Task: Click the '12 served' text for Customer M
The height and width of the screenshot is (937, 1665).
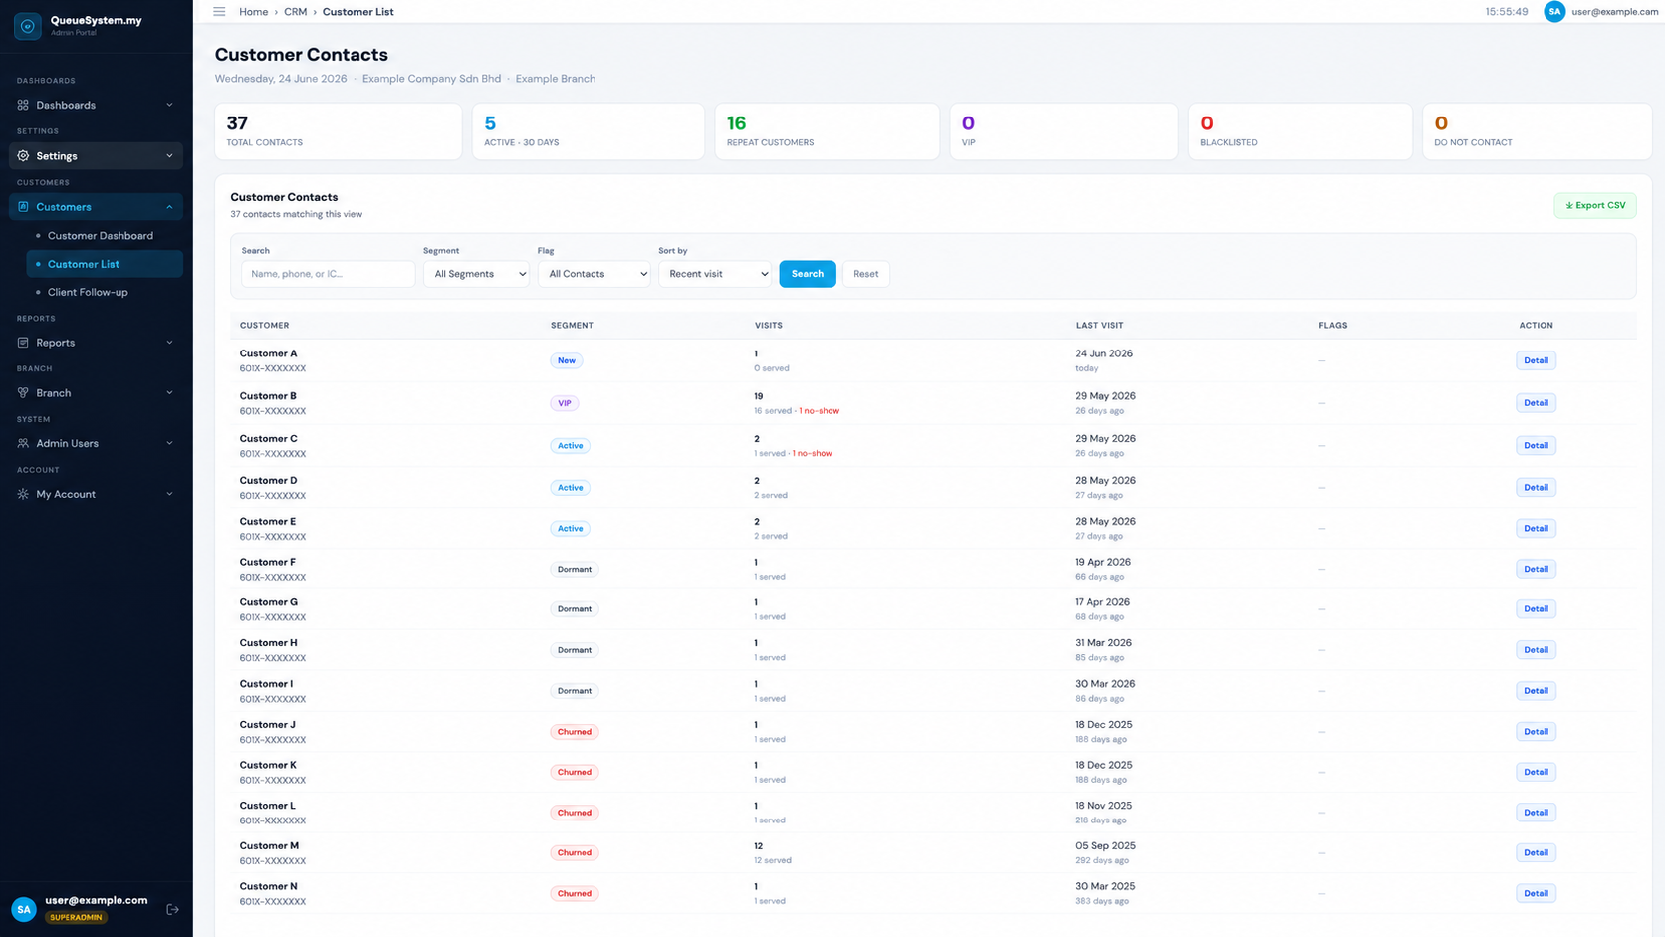Action: click(773, 861)
